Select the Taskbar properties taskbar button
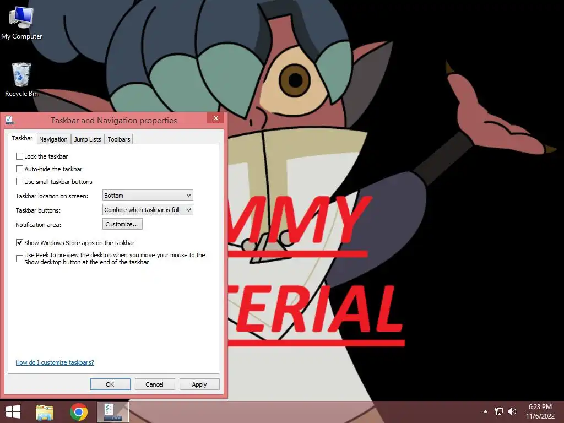Viewport: 564px width, 423px height. tap(112, 412)
